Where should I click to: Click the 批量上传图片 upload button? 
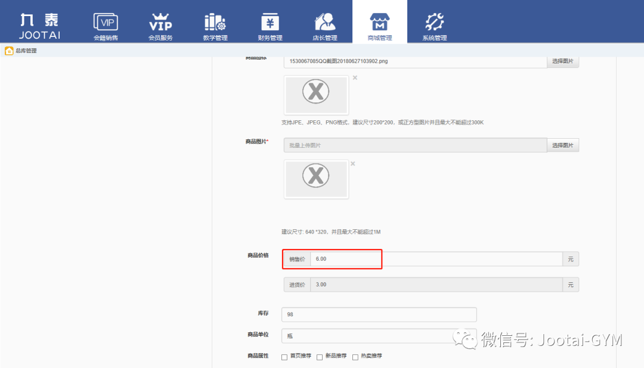[x=414, y=145]
